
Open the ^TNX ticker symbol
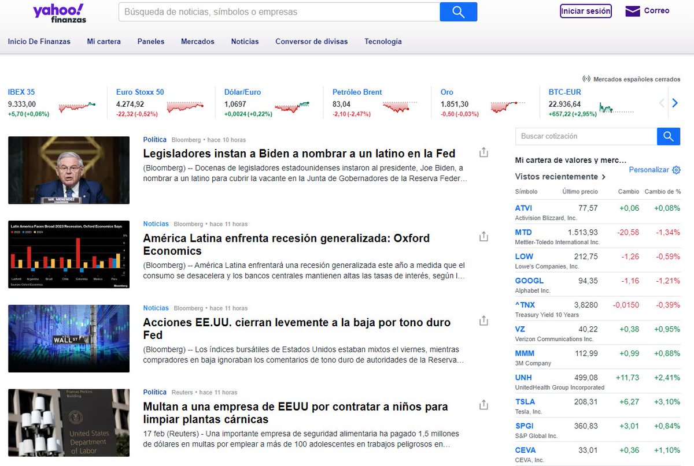525,305
